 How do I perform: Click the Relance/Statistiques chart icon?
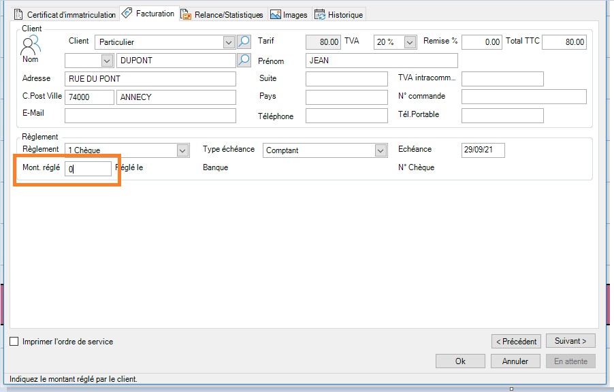point(186,13)
